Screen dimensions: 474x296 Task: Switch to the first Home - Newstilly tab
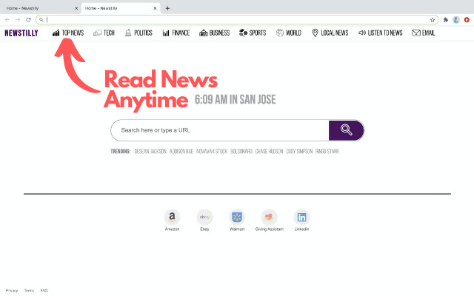41,8
